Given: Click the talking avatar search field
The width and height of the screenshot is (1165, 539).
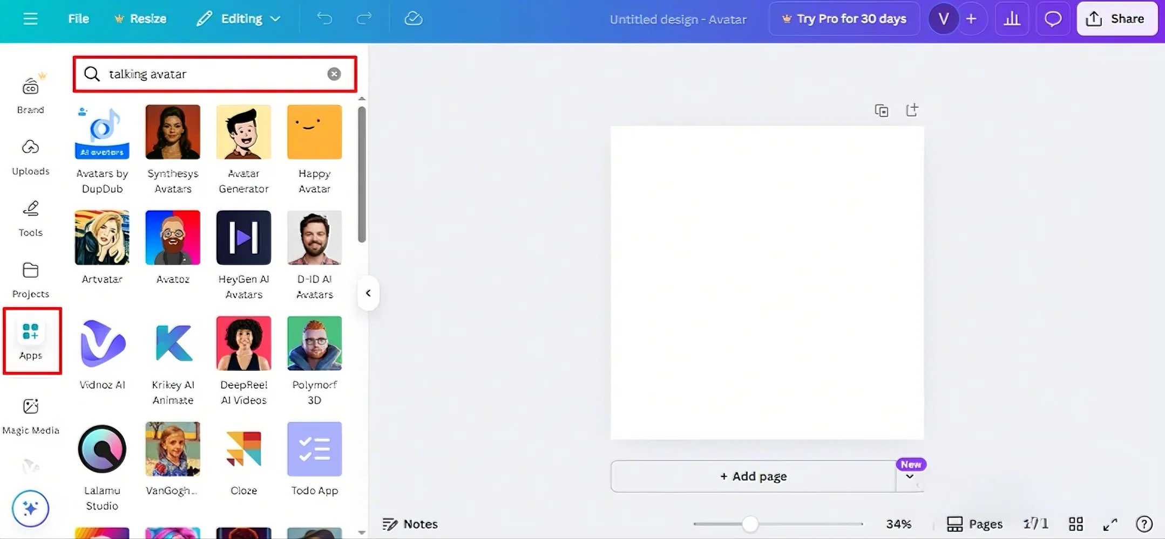Looking at the screenshot, I should 215,74.
